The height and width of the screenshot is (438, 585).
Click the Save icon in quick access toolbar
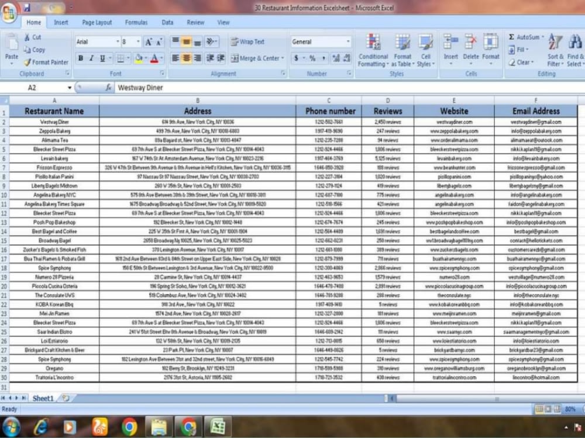[27, 7]
